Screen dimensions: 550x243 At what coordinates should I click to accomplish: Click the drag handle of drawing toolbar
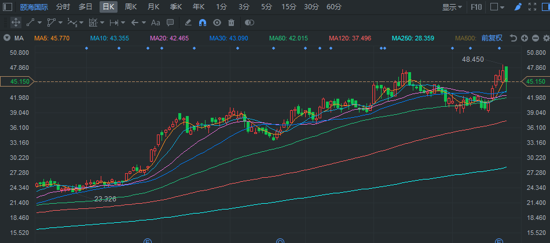[x=5, y=23]
